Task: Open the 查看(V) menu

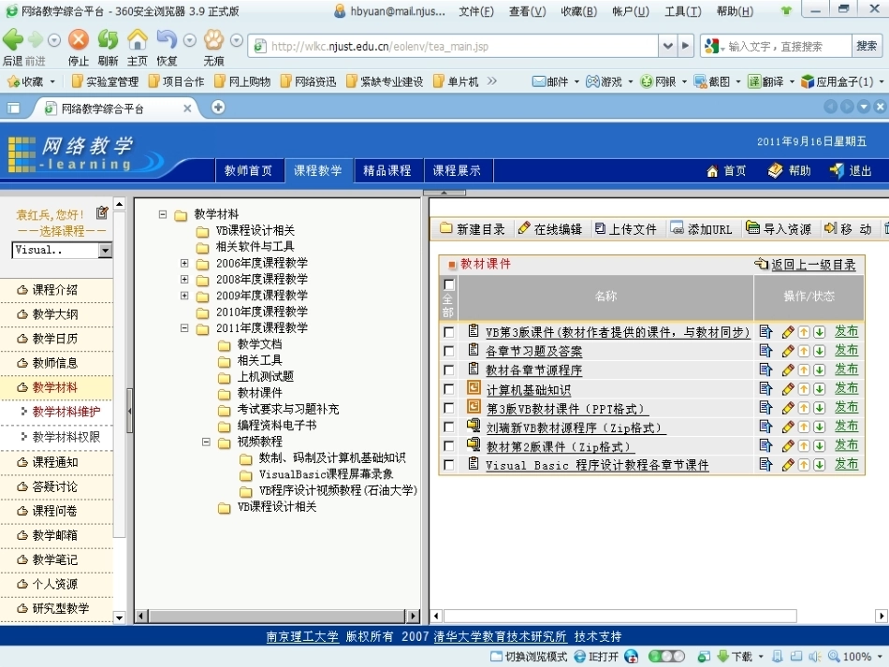Action: (x=527, y=11)
